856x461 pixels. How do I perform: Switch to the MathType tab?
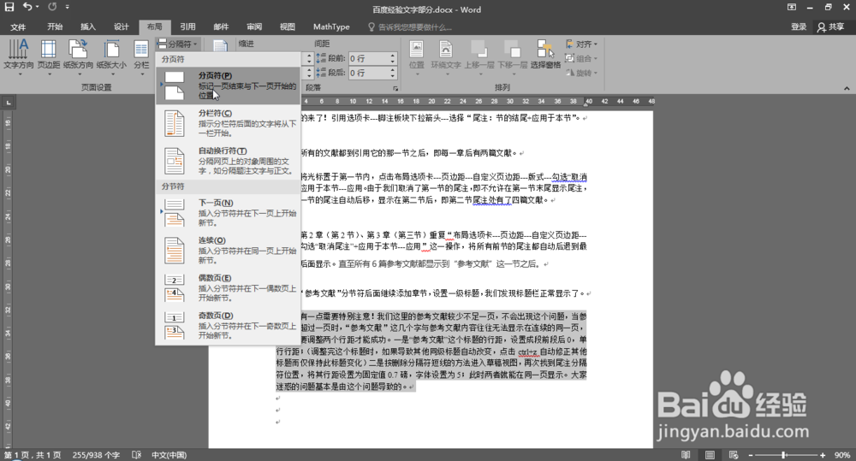pyautogui.click(x=331, y=27)
